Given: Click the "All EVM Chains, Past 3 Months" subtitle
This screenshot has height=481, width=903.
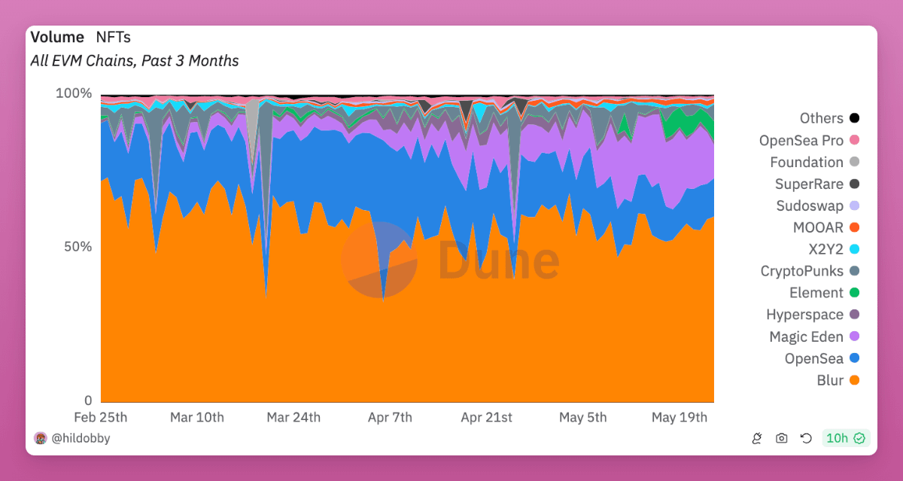Looking at the screenshot, I should (135, 61).
